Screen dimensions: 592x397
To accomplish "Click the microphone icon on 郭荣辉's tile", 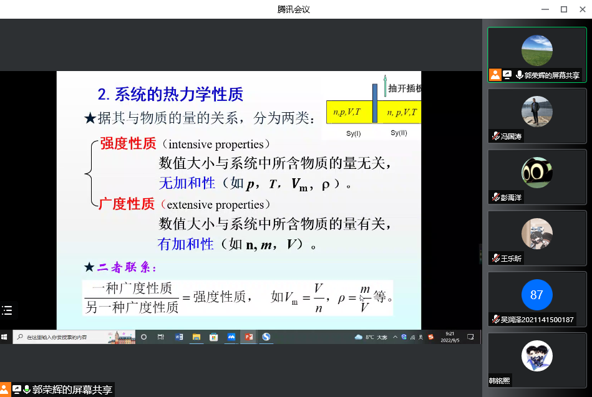I will click(519, 75).
